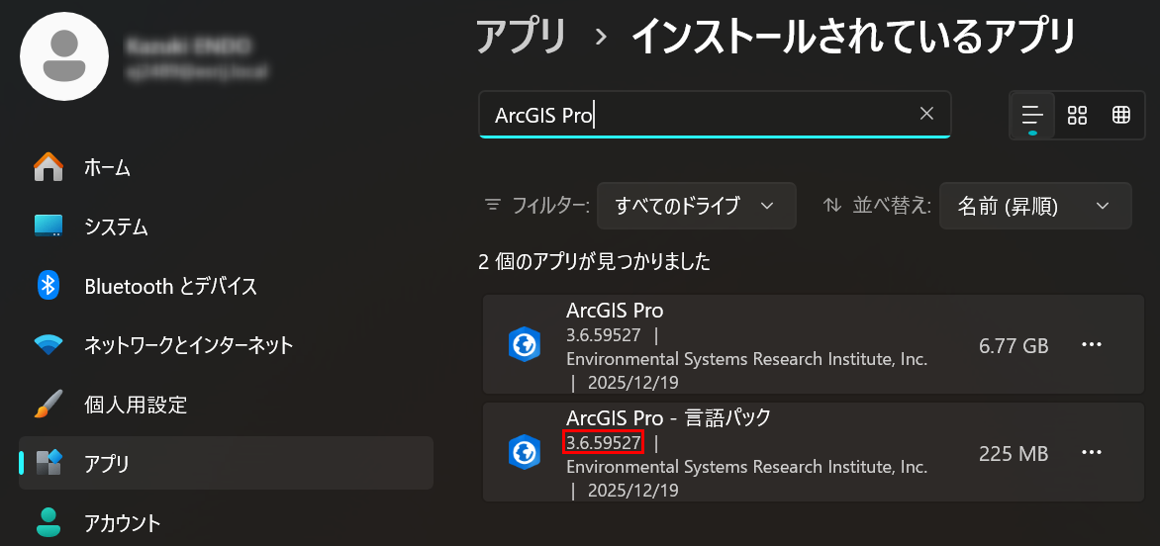Open more options for ArcGIS Pro
The height and width of the screenshot is (546, 1160).
[1092, 344]
